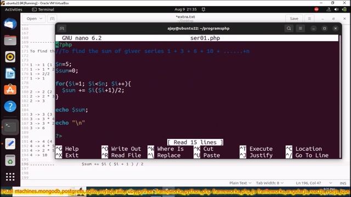This screenshot has height=197, width=351.
Task: Click the ^G Help nano shortcut
Action: [67, 149]
